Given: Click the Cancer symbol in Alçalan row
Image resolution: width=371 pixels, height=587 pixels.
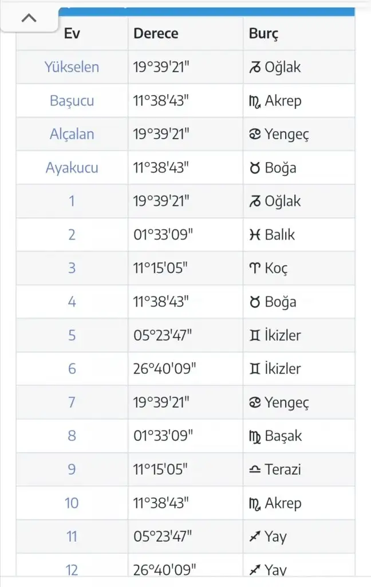Looking at the screenshot, I should click(255, 135).
